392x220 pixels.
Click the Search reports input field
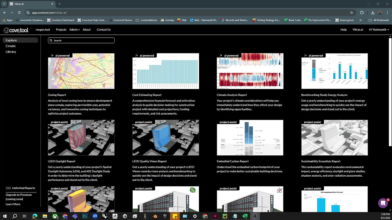[x=81, y=40]
